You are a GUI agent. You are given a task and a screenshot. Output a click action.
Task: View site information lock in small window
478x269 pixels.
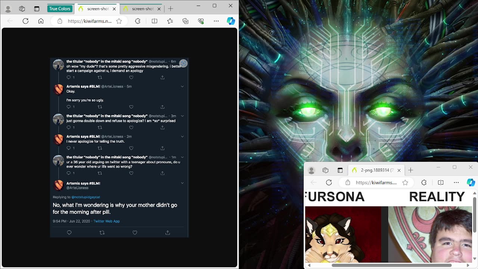pyautogui.click(x=348, y=182)
